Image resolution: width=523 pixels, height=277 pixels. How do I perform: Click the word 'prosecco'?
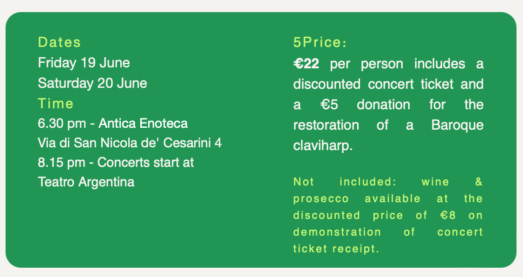click(321, 198)
